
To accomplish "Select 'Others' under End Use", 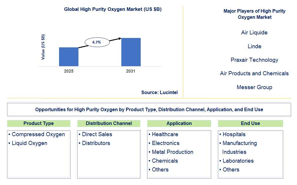I will [229, 170].
